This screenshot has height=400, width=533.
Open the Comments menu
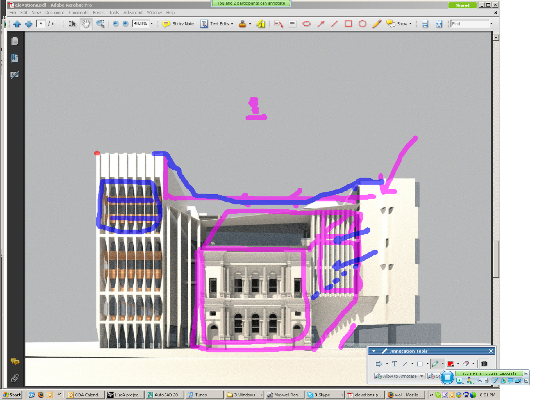[79, 12]
